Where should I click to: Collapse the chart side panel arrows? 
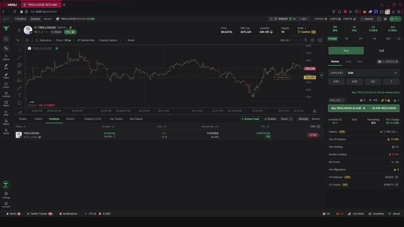(322, 75)
